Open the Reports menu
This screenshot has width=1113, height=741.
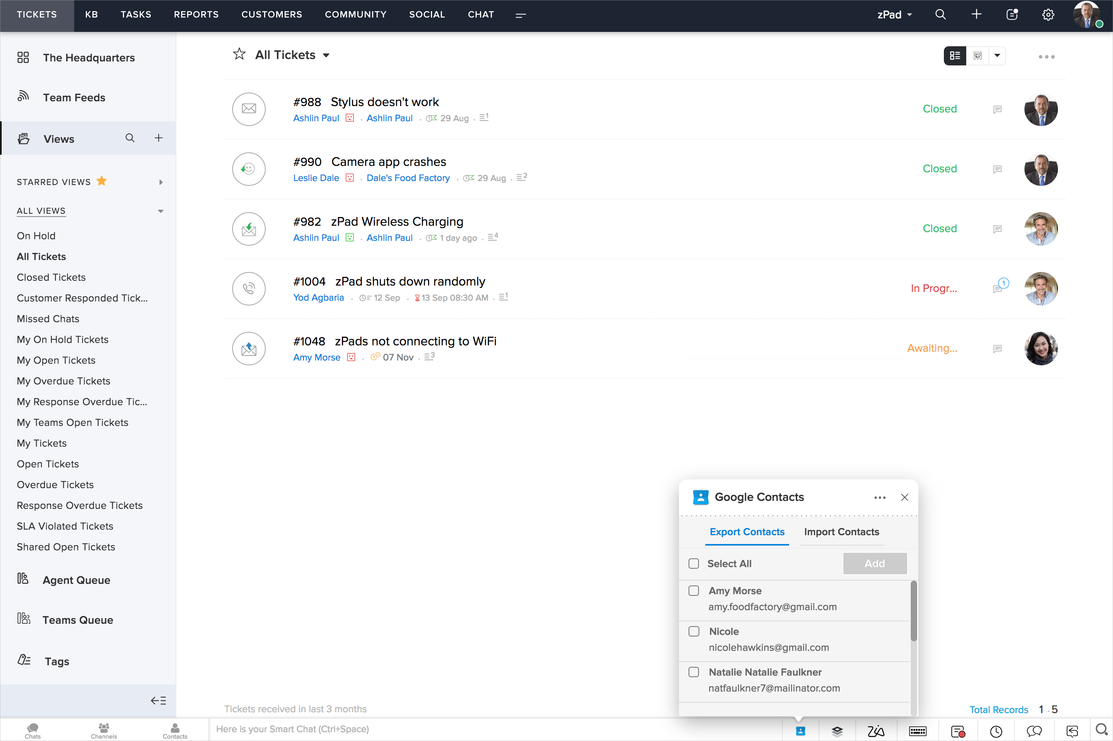coord(196,15)
